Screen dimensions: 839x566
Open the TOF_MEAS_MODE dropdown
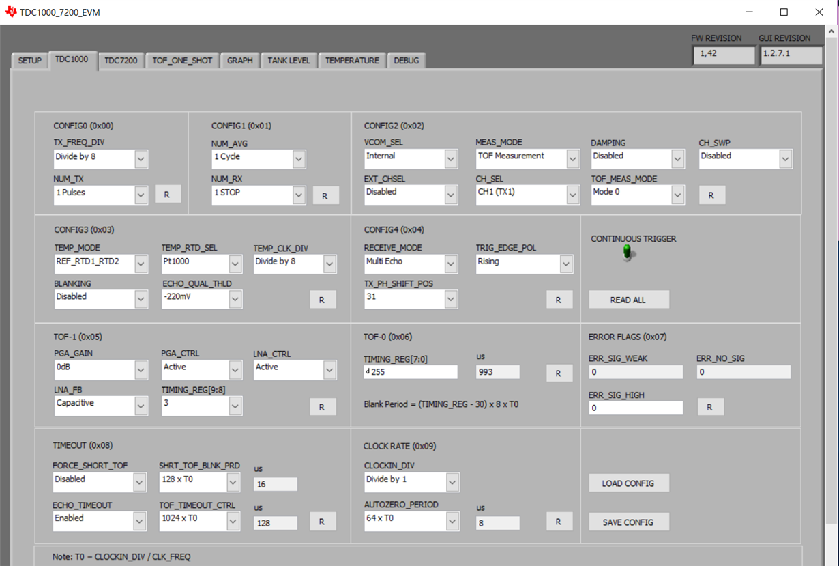pos(638,195)
